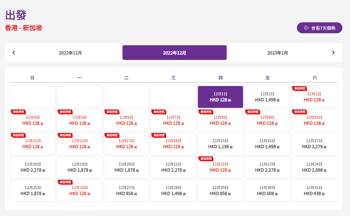Pick the 12月15日 fare HKD 1,198
The image size is (350, 216).
coord(220,144)
